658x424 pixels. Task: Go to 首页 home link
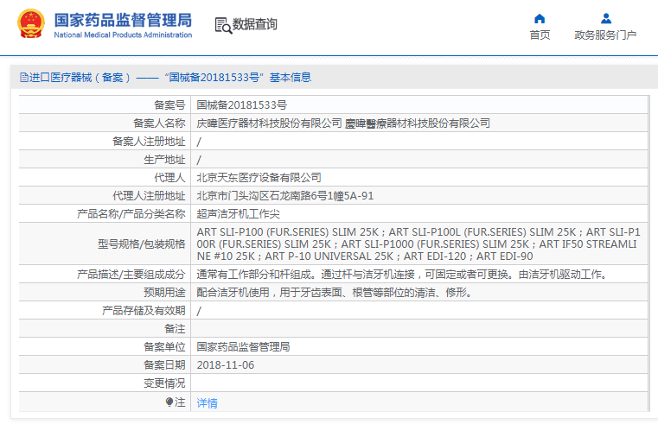[540, 35]
